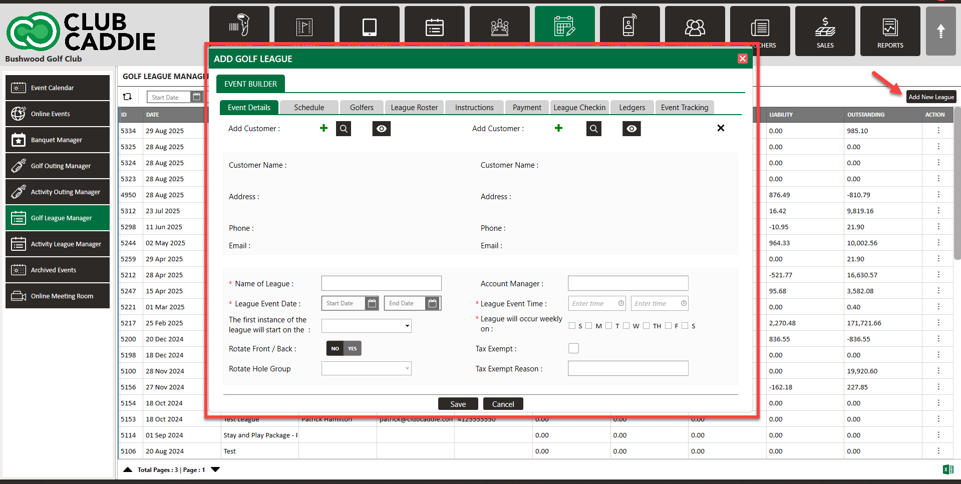This screenshot has height=484, width=961.
Task: Click the refresh icon in league manager toolbar
Action: (x=127, y=97)
